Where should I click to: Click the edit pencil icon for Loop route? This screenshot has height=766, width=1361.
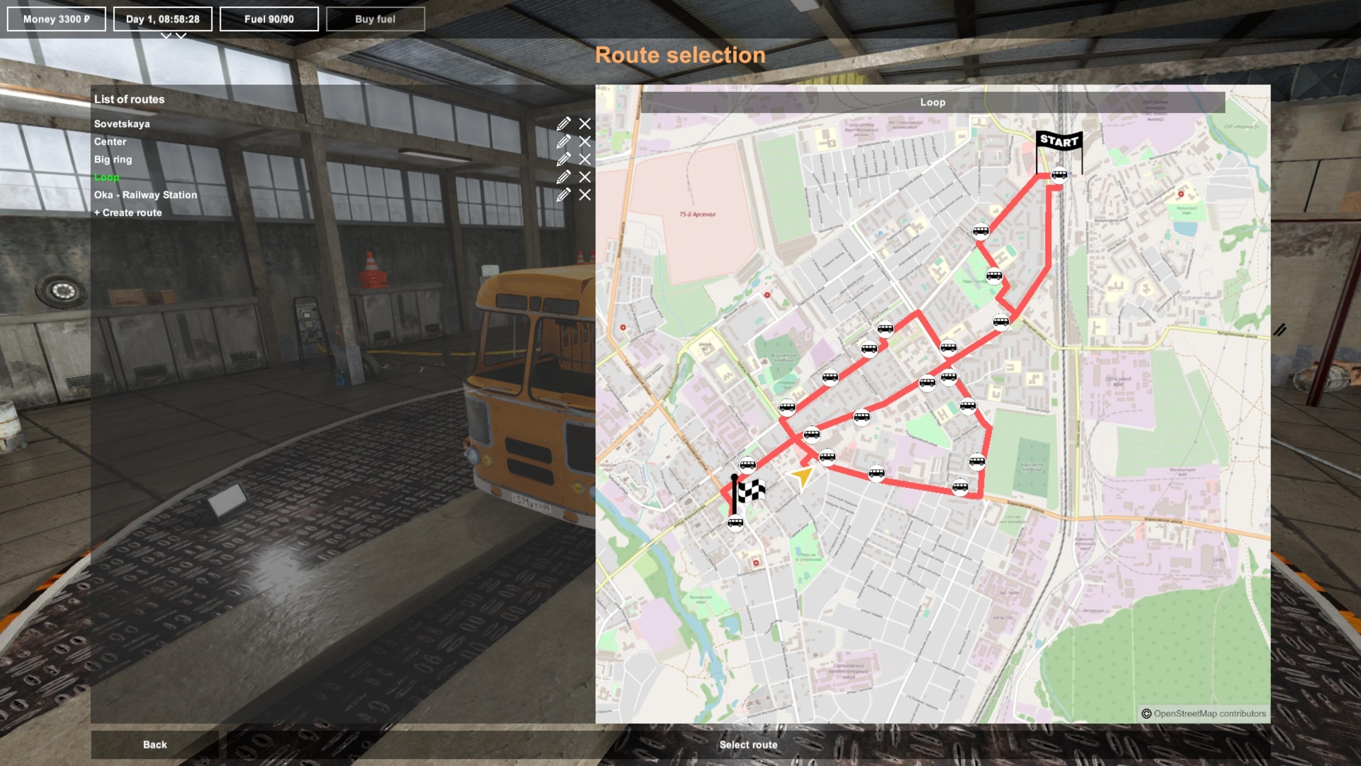tap(564, 177)
